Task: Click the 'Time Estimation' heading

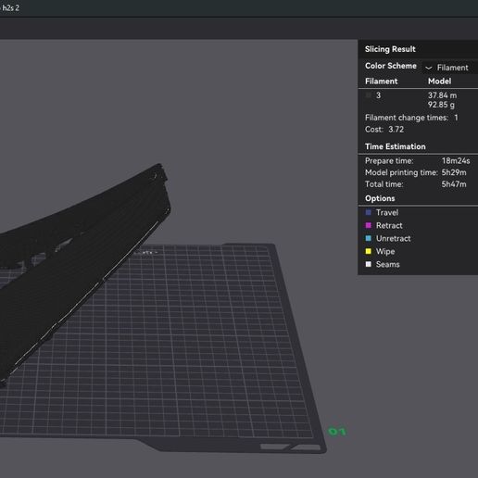Action: 395,146
